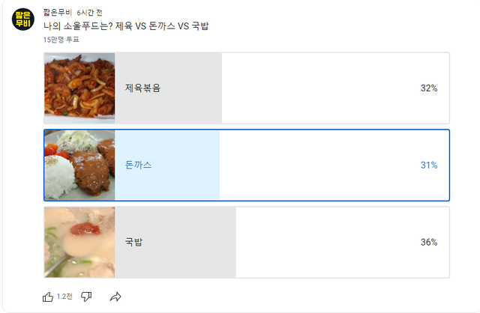Choose the 국밥 poll option label

(x=134, y=242)
